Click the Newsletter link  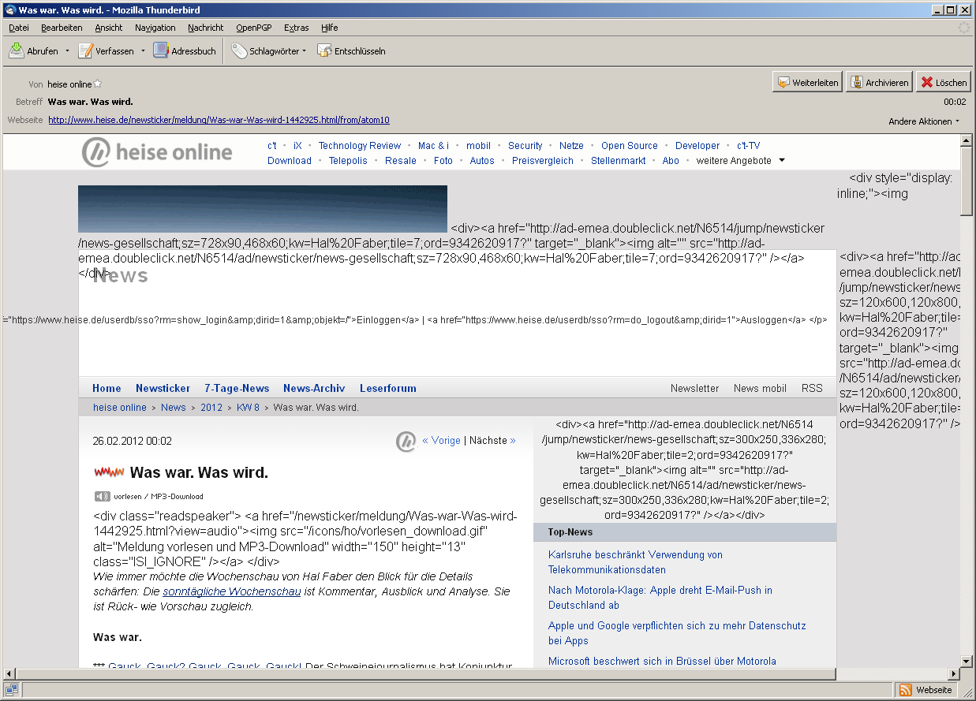coord(695,388)
